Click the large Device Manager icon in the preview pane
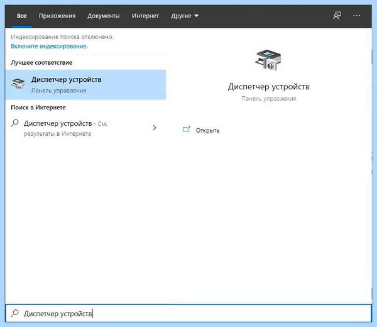 tap(268, 60)
